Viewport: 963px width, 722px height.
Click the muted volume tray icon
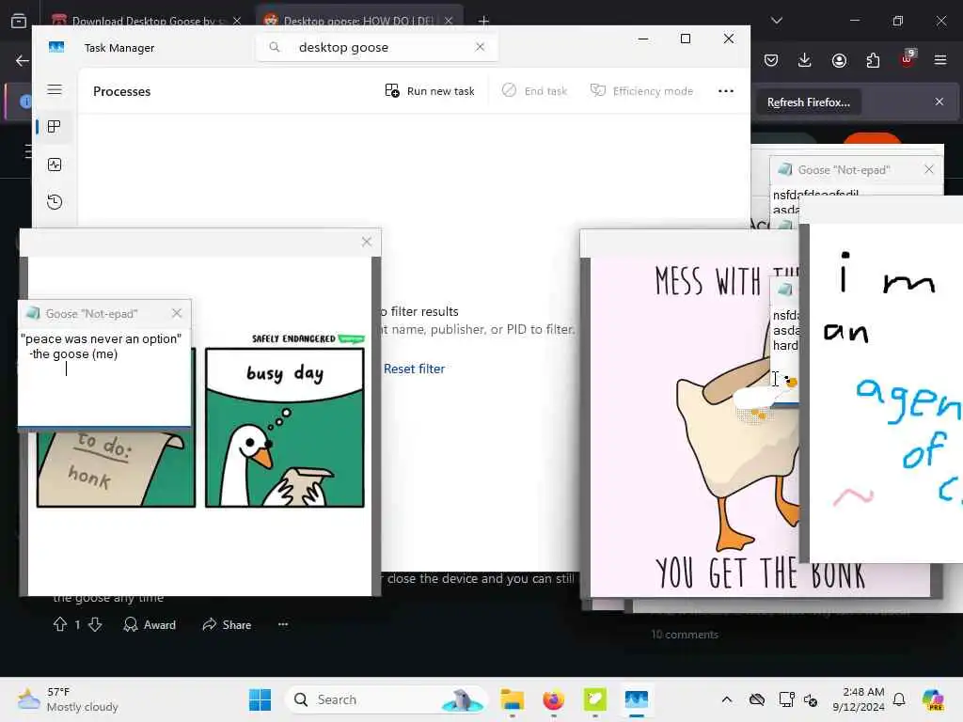(x=811, y=699)
